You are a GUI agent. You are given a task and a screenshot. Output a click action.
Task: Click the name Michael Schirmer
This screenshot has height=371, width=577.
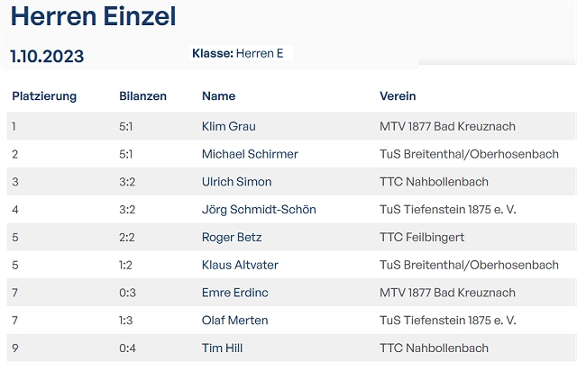click(x=250, y=154)
